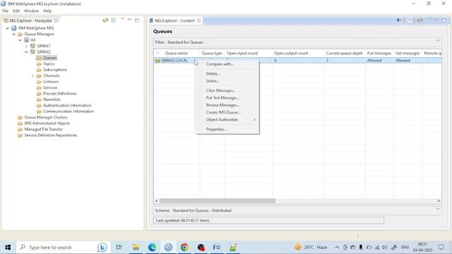Collapse the QMAX2 node
The width and height of the screenshot is (452, 254).
point(26,52)
